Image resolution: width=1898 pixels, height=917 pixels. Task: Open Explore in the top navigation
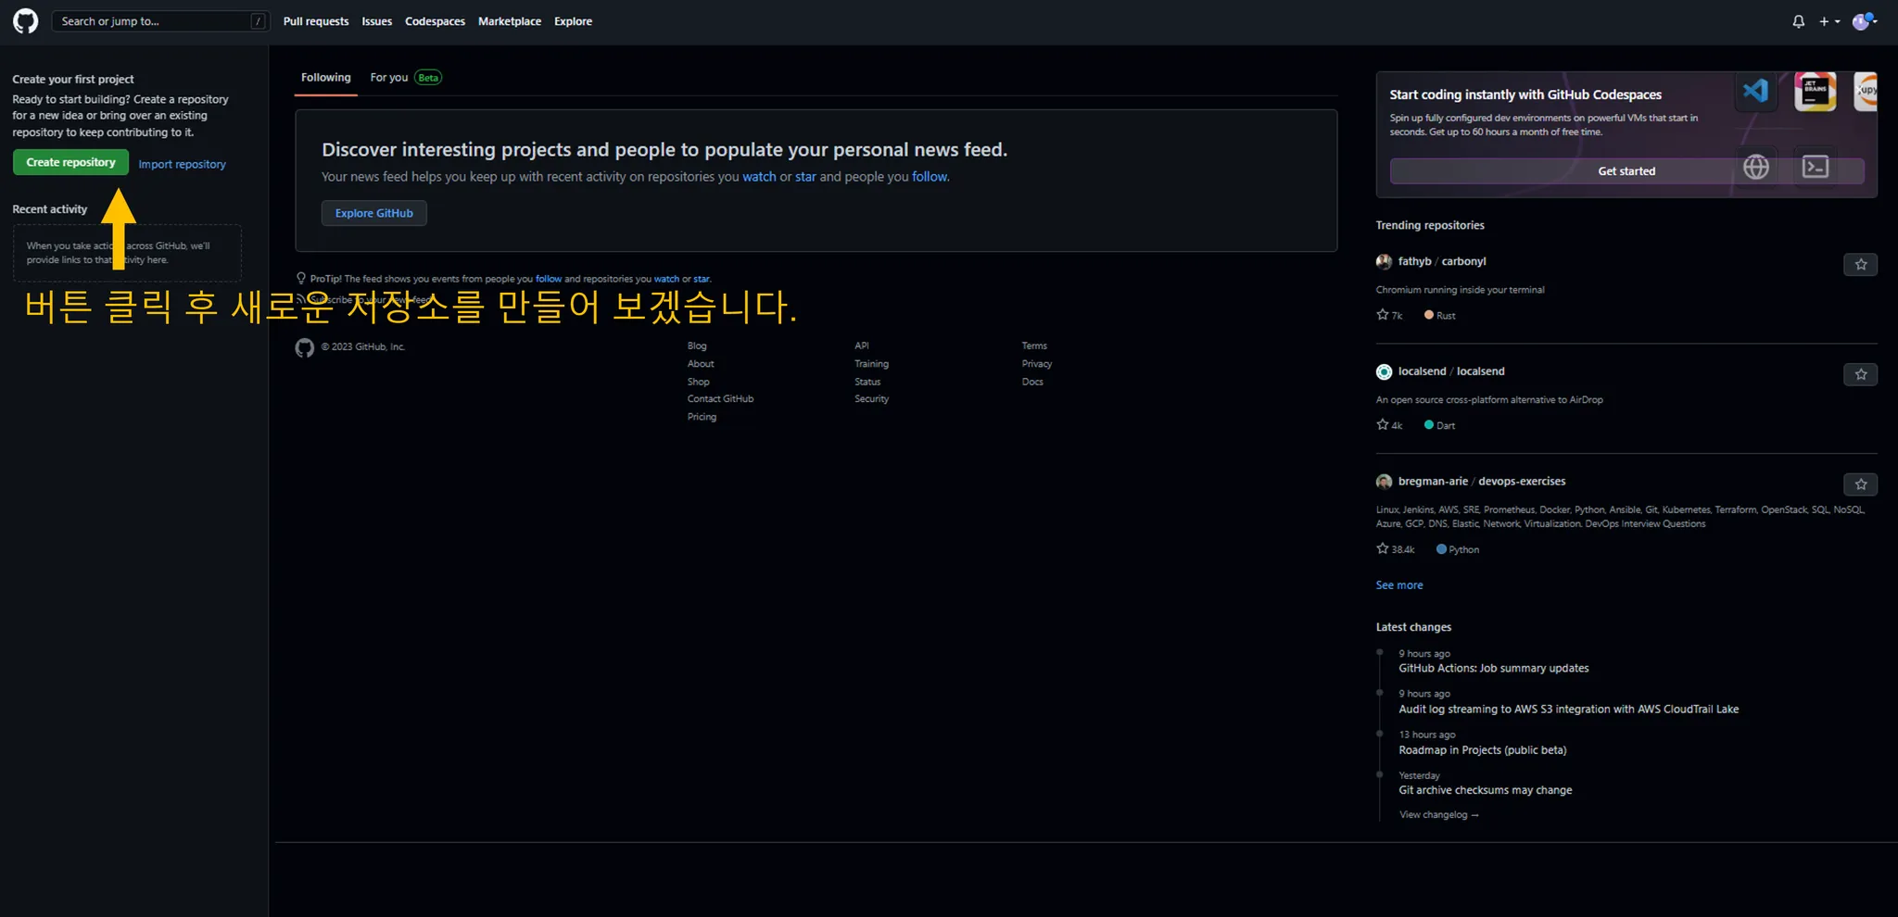(x=573, y=21)
